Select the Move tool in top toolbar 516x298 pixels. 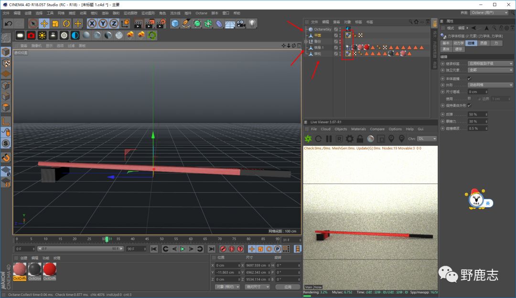44,23
